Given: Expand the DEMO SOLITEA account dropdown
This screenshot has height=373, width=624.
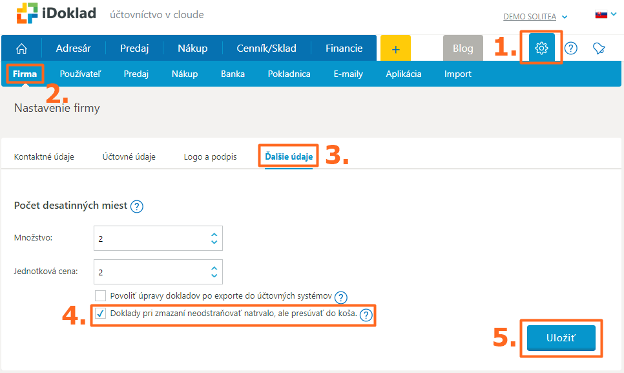Looking at the screenshot, I should tap(536, 17).
